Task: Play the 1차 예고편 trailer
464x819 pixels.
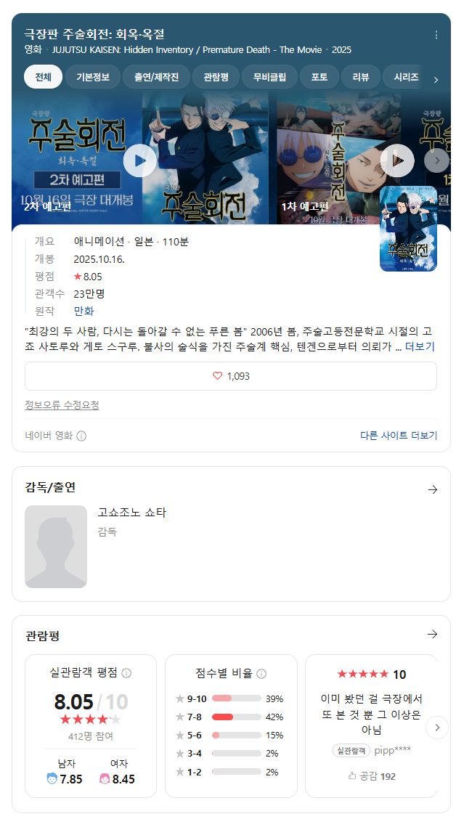Action: 397,160
